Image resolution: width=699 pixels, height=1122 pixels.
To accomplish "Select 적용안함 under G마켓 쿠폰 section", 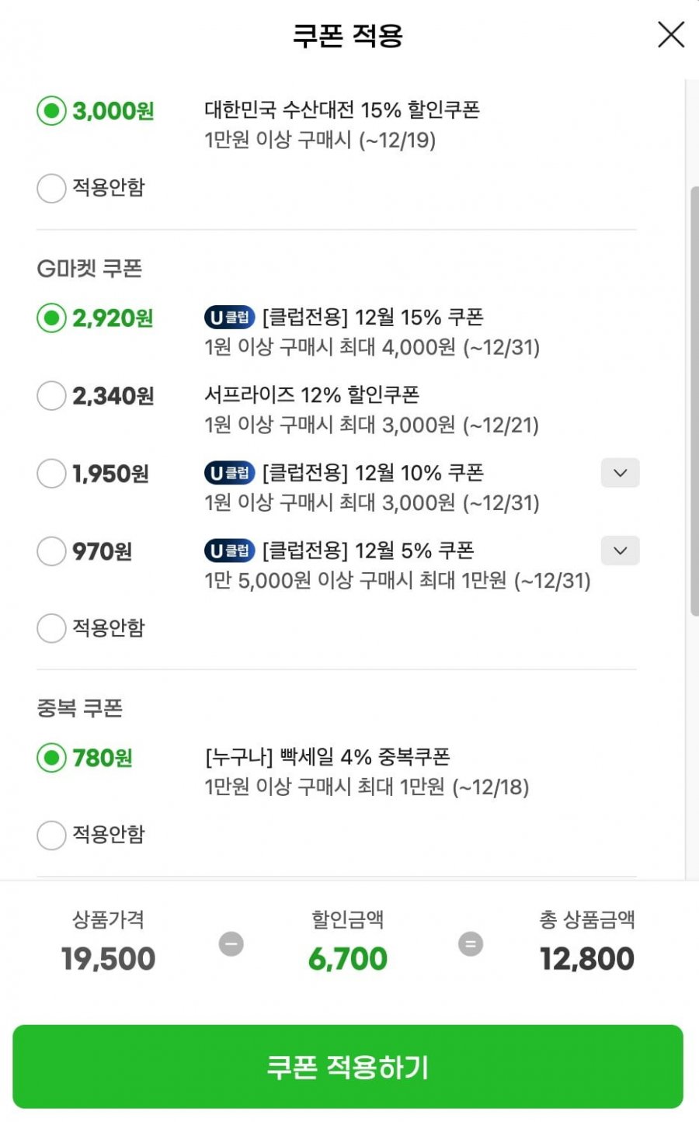I will [51, 628].
